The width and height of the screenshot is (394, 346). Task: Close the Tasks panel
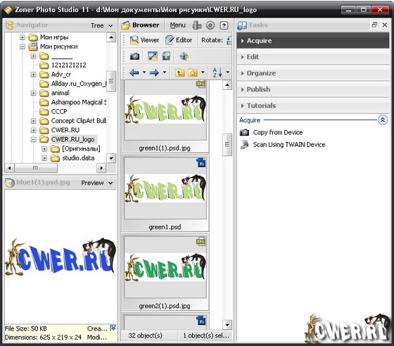tap(385, 25)
